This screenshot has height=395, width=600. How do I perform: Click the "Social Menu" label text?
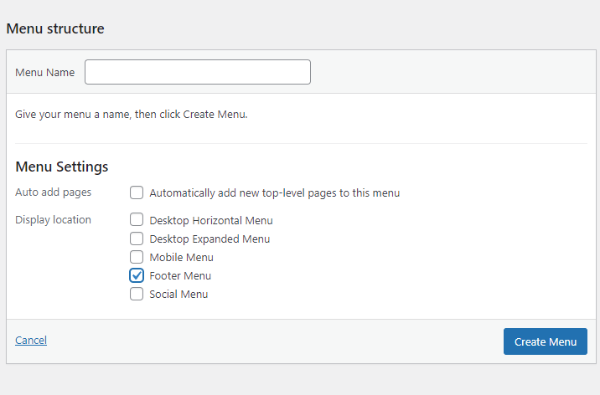pyautogui.click(x=178, y=294)
